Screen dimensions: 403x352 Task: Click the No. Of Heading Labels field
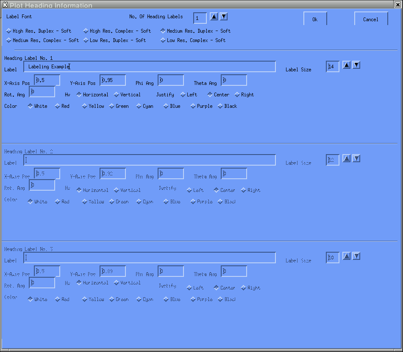tap(200, 18)
